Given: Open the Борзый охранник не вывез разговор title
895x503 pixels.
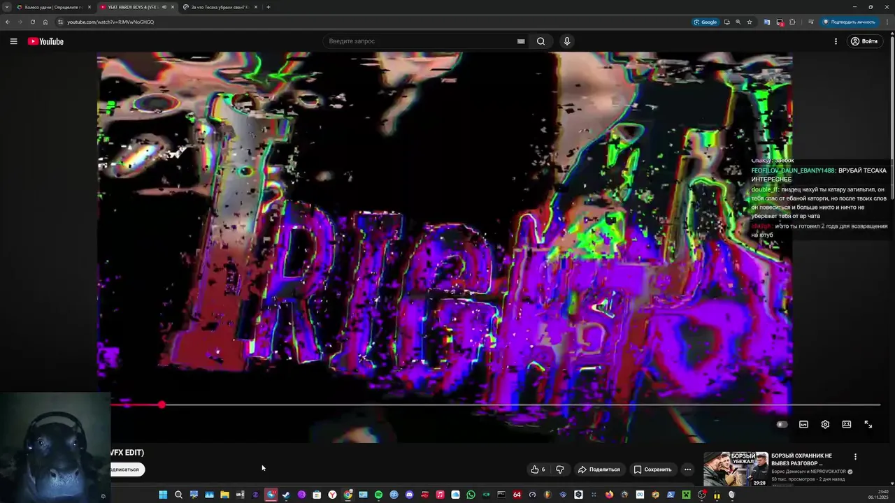Looking at the screenshot, I should click(x=801, y=459).
